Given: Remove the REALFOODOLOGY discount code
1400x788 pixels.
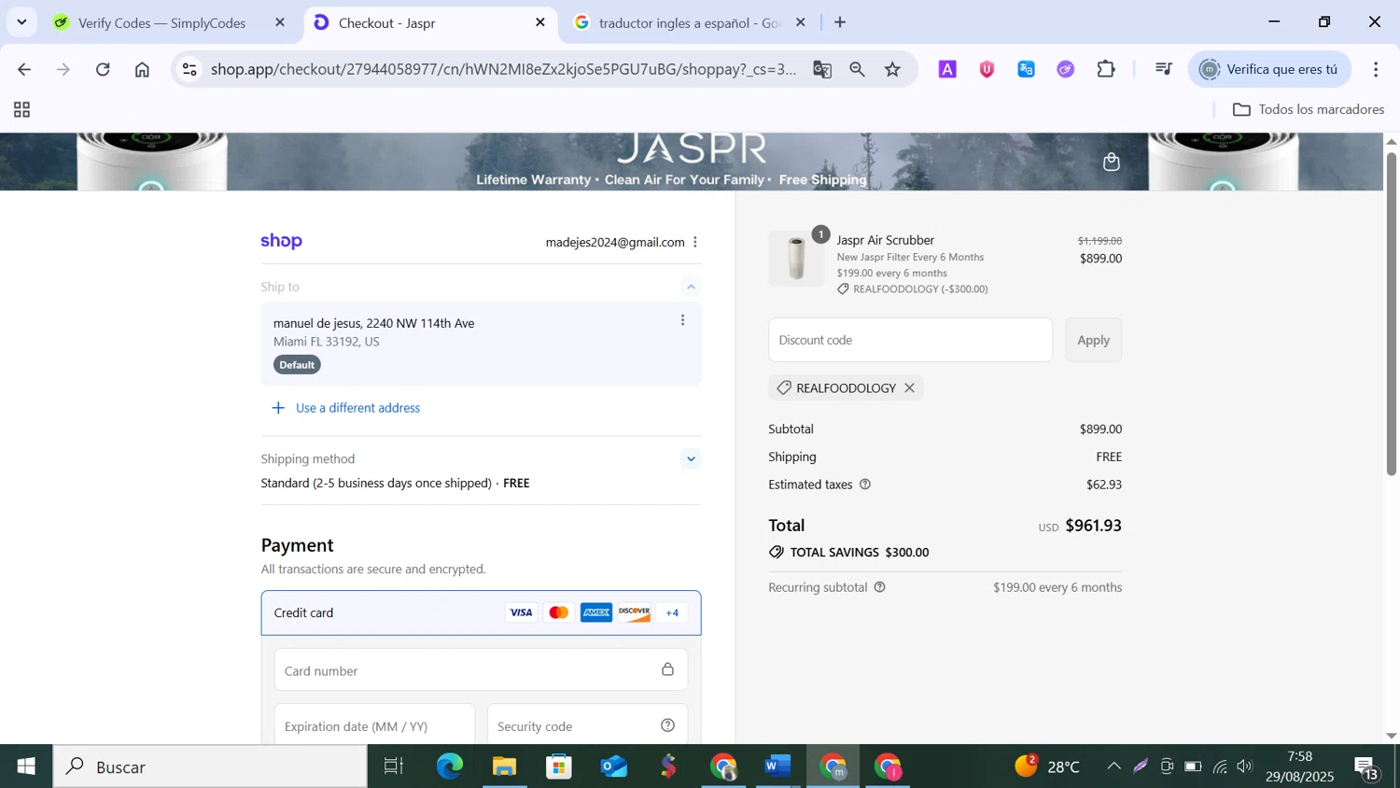Looking at the screenshot, I should 909,387.
